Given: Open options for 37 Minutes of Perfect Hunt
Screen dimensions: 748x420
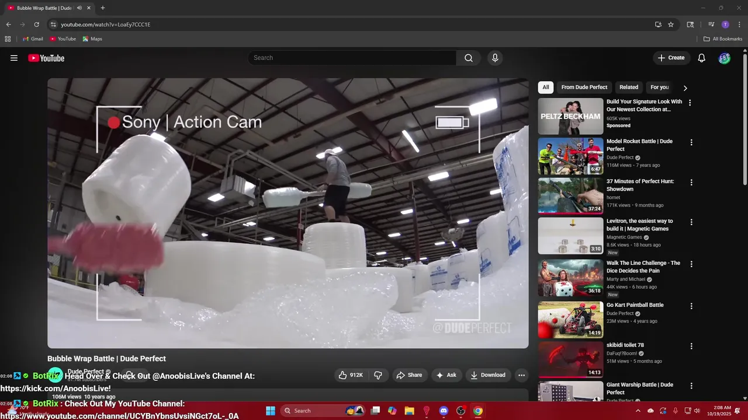Looking at the screenshot, I should 691,183.
